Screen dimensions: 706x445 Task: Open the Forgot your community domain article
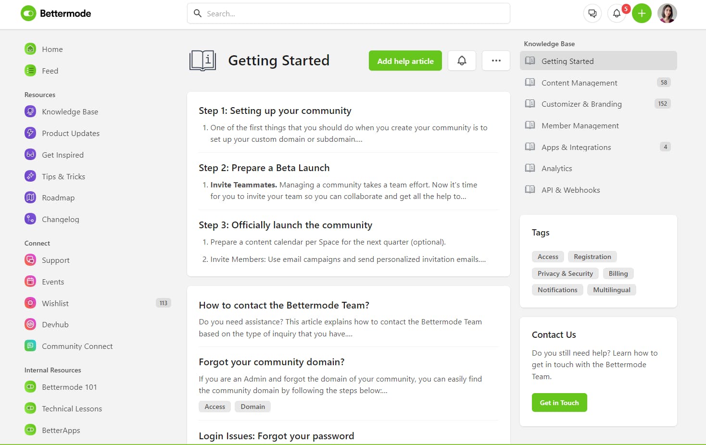271,362
